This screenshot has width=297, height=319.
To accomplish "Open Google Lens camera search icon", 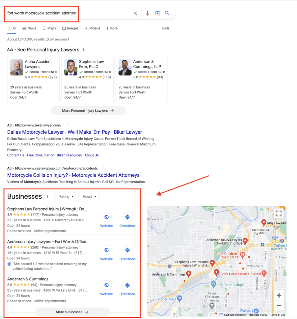I will [158, 13].
